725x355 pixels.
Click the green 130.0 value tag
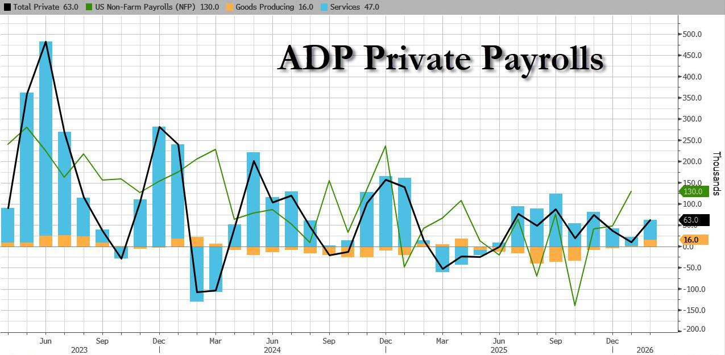click(x=694, y=191)
